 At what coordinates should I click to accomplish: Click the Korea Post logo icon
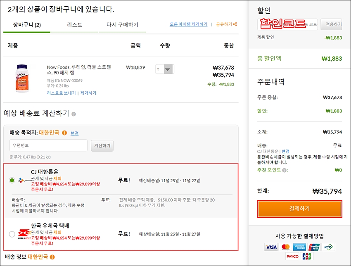[24, 234]
